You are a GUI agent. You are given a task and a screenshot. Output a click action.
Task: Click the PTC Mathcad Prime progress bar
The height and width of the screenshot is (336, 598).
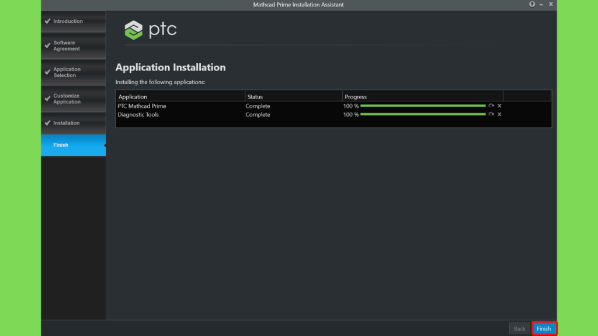coord(423,106)
